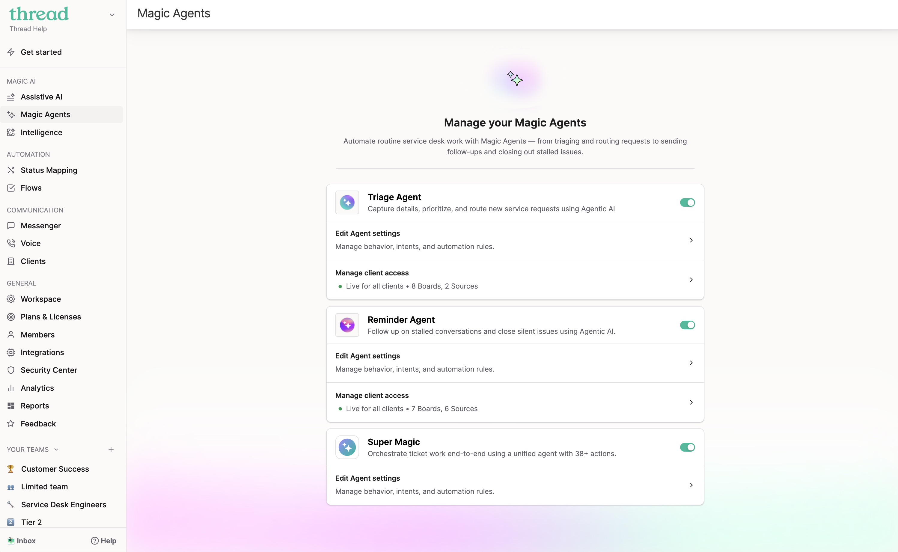Click the Customer Success trophy icon
898x552 pixels.
tap(11, 469)
